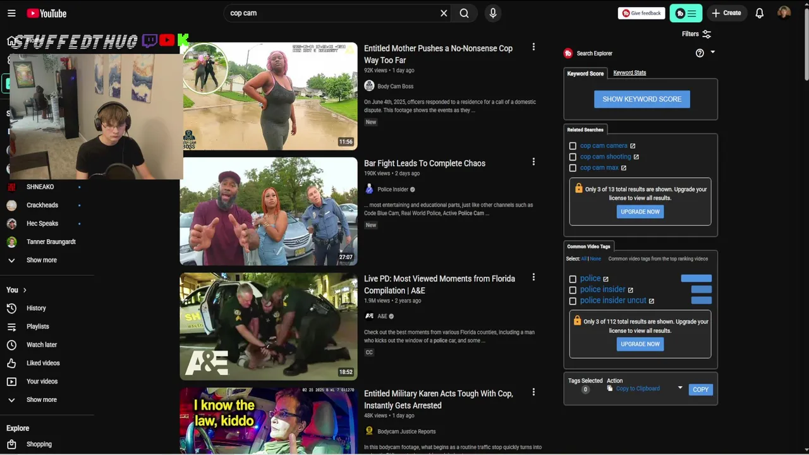Click Give feedback button
Screen dimensions: 809x455
(642, 13)
